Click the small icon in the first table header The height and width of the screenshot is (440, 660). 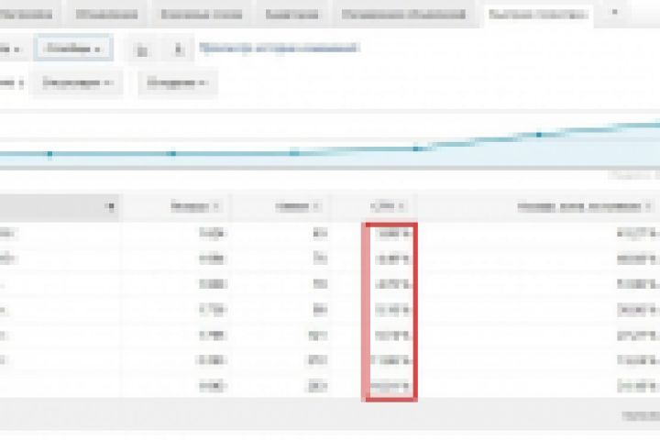[111, 206]
